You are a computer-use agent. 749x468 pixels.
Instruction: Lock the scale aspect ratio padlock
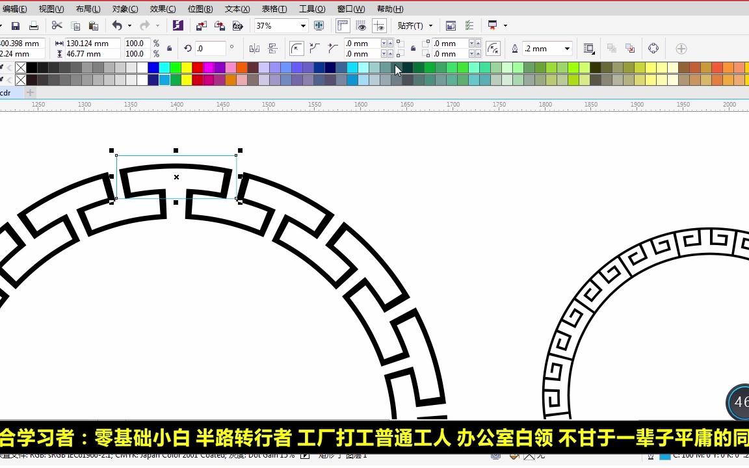pos(169,48)
